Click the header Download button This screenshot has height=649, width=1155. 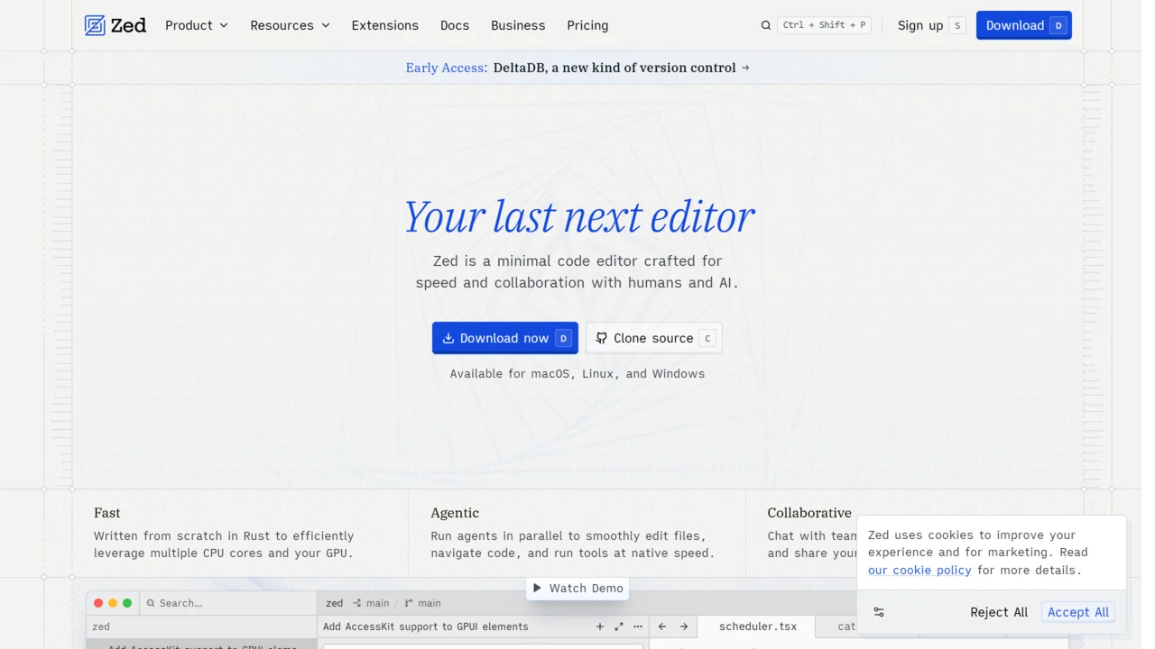click(x=1024, y=25)
